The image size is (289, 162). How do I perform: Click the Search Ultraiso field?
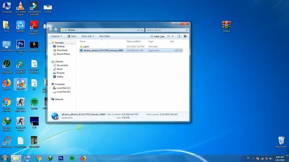[167, 30]
